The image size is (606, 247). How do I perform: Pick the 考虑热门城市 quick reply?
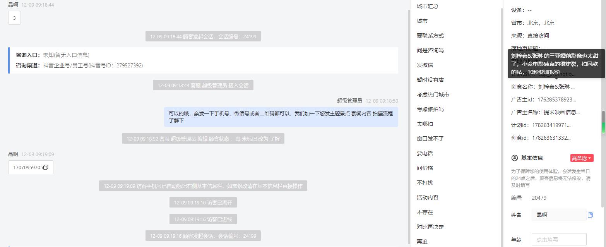(x=433, y=94)
